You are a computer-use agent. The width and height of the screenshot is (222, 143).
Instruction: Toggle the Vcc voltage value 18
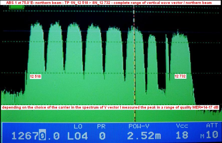pyautogui.click(x=182, y=136)
